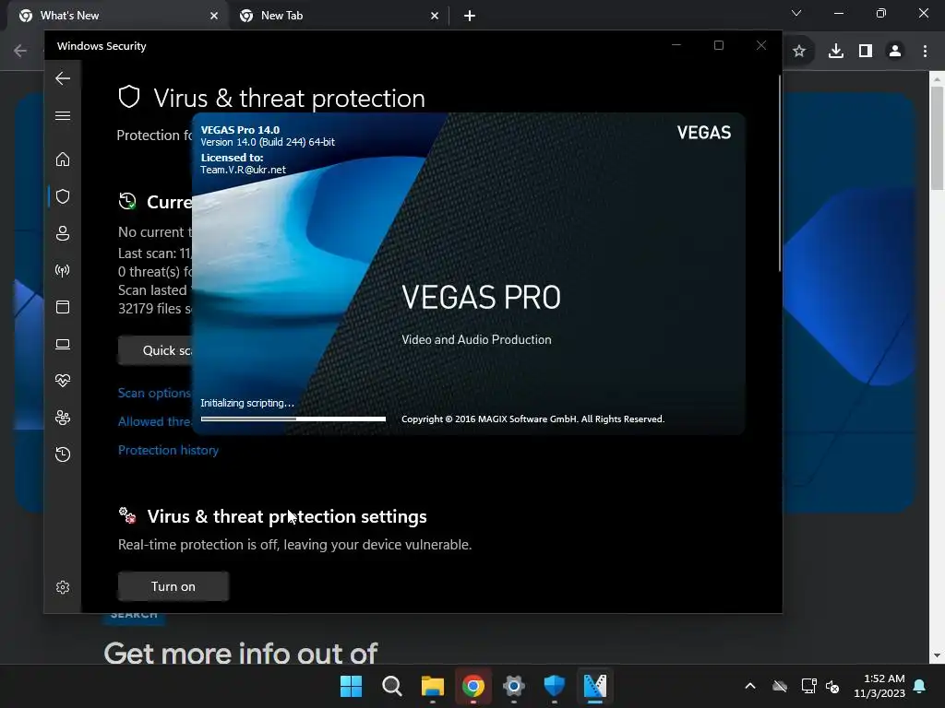Click Turn on real-time protection button

[x=173, y=586]
